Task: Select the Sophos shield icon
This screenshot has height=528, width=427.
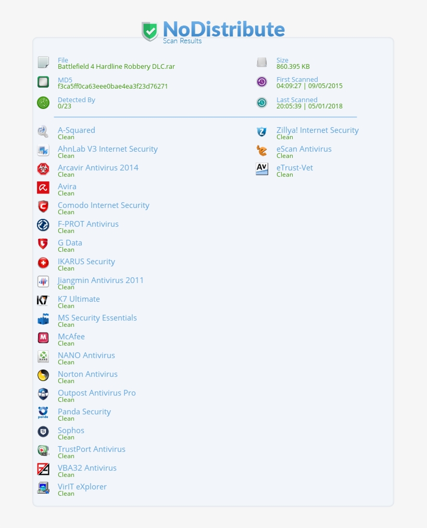Action: pos(43,431)
